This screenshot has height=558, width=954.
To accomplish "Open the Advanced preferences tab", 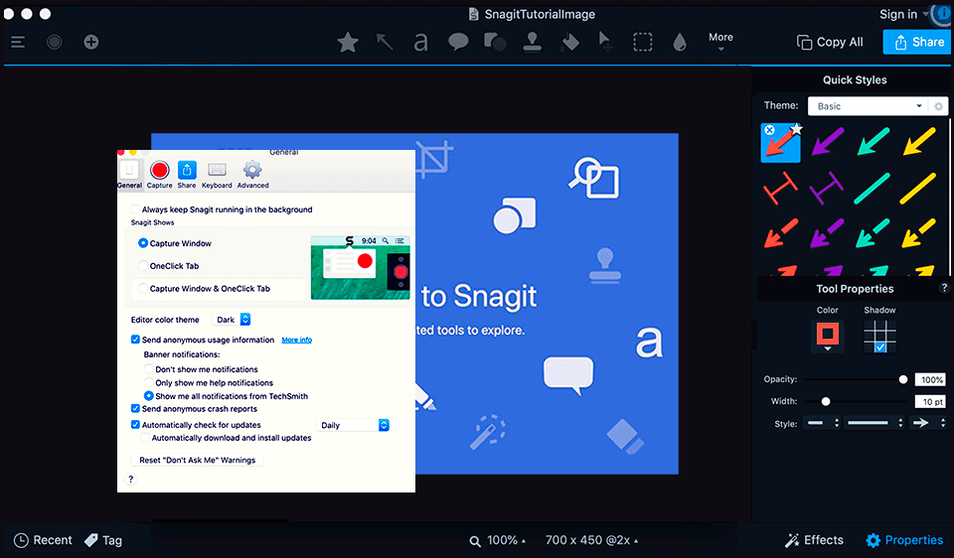I will coord(252,175).
